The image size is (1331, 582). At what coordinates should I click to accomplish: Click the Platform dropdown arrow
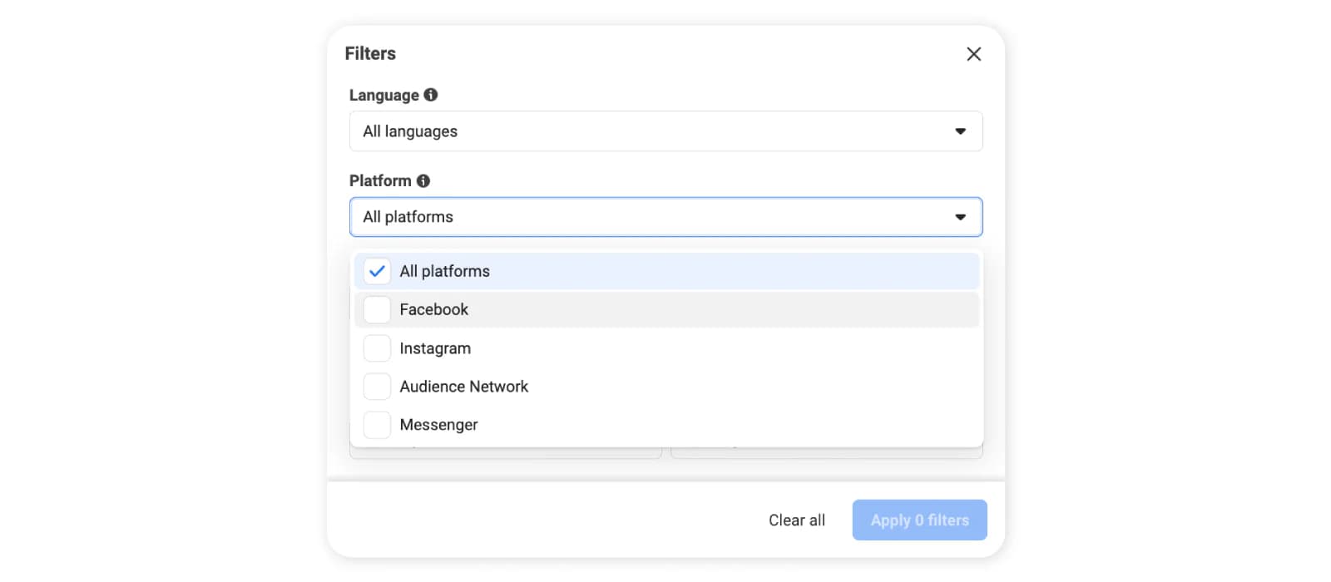[960, 217]
